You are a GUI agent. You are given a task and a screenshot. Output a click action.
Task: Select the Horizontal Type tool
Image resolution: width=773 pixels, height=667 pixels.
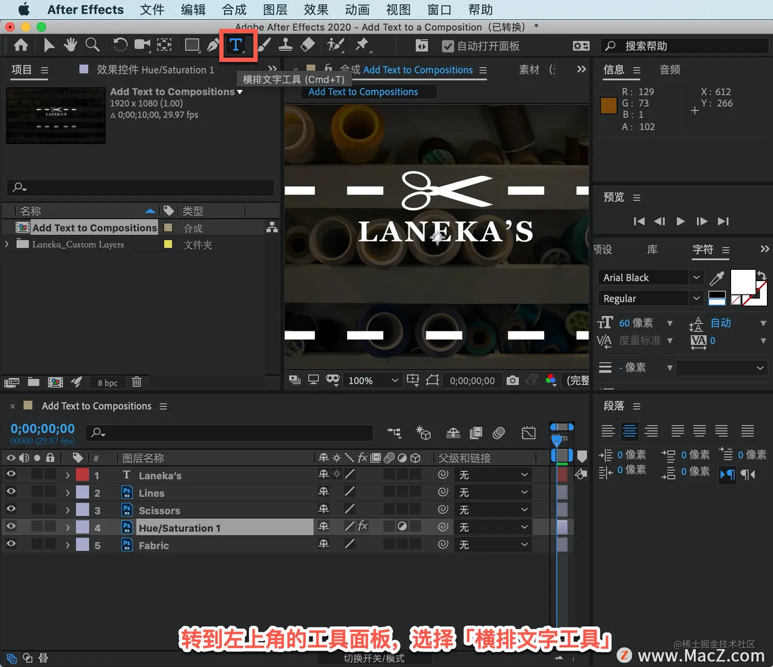pos(236,45)
